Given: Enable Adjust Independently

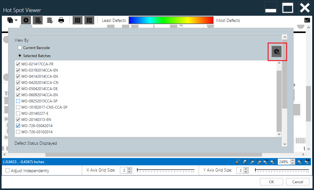Looking at the screenshot, I should (x=7, y=170).
